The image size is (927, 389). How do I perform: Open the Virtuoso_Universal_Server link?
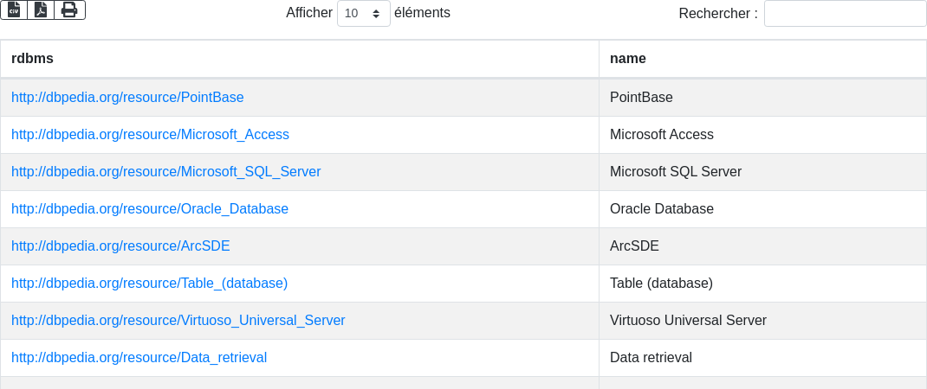pos(178,321)
